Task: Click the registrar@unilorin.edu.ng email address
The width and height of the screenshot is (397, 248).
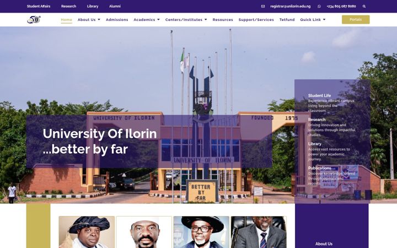Action: (290, 6)
